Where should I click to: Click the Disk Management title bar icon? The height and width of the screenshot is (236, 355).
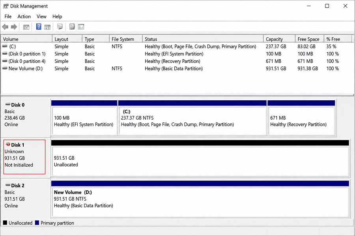[x=6, y=6]
